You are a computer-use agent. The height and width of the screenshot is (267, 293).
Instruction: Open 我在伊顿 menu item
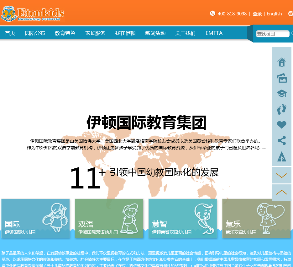[125, 33]
